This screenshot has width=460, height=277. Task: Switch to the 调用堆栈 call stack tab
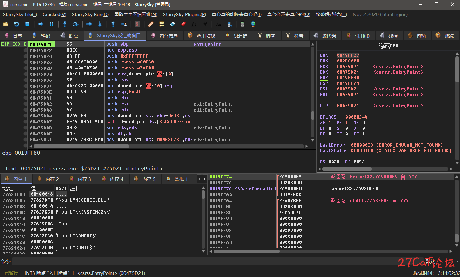[x=201, y=35]
